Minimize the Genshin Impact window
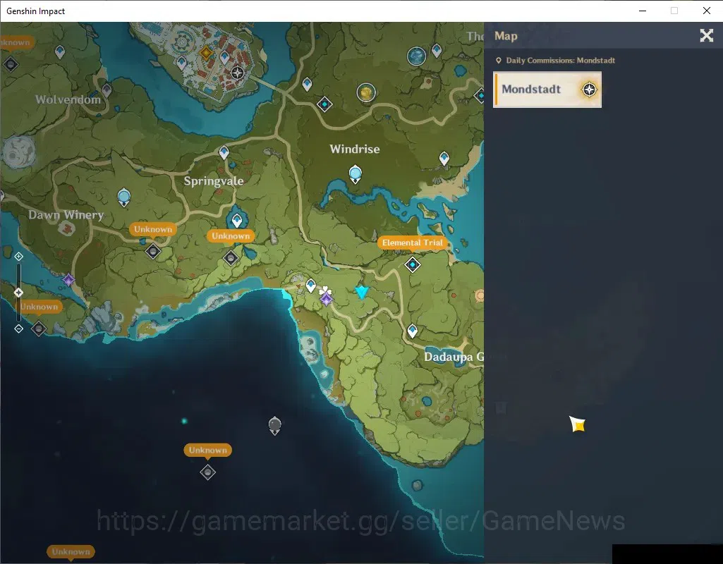 [x=643, y=11]
